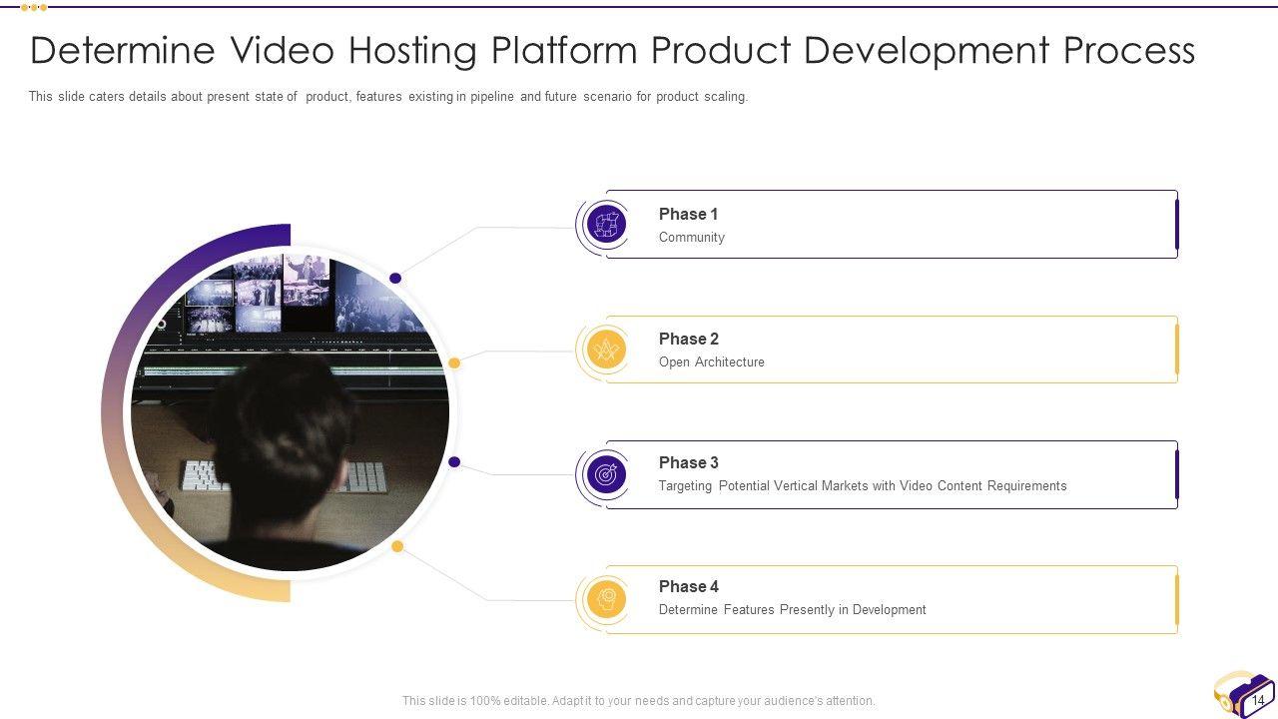Select the "Open Architecture" text

pos(711,362)
